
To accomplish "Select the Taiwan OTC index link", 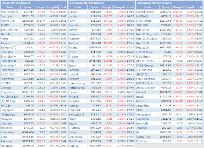I will coord(9,48).
